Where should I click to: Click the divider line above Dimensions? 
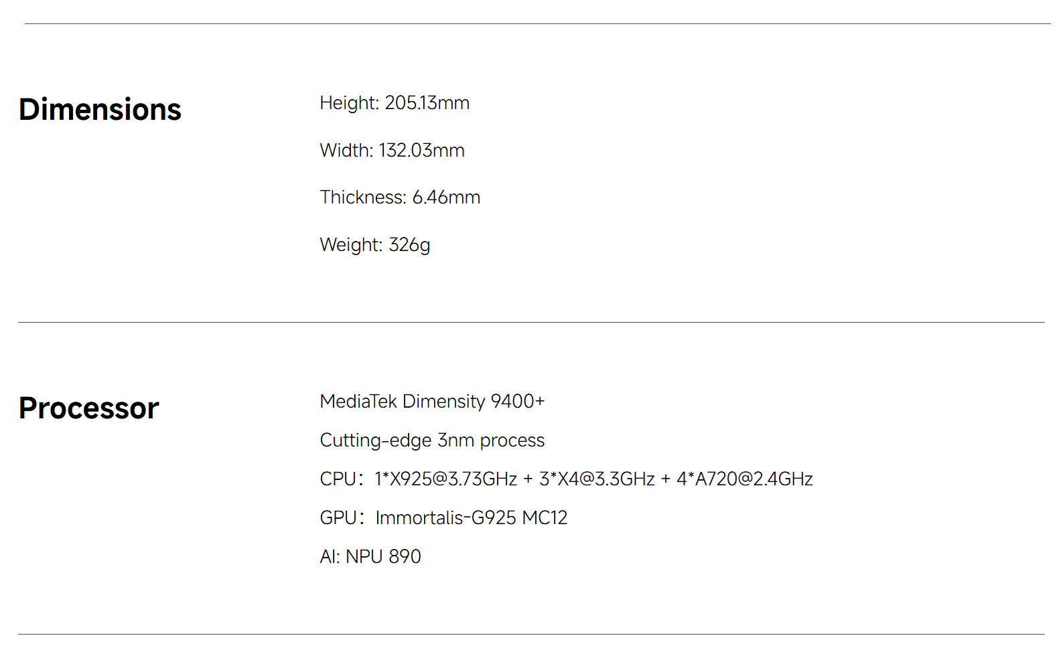click(537, 24)
